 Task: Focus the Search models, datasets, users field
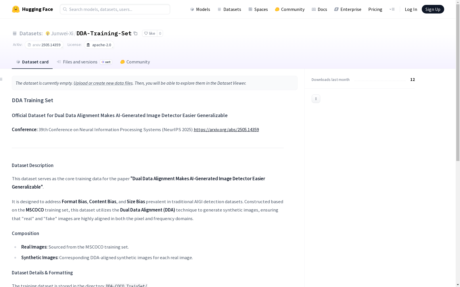pyautogui.click(x=115, y=9)
